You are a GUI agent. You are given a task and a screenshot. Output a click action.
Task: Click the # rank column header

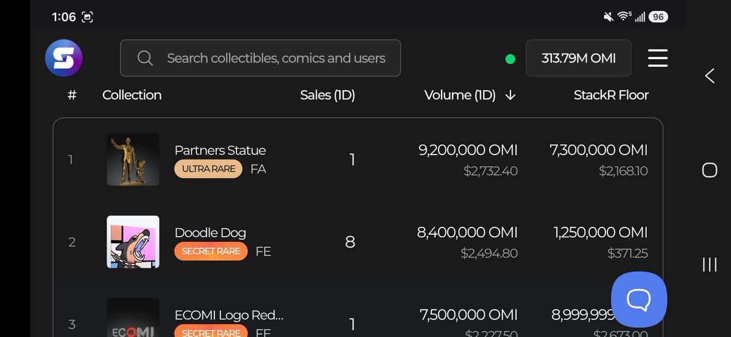72,95
